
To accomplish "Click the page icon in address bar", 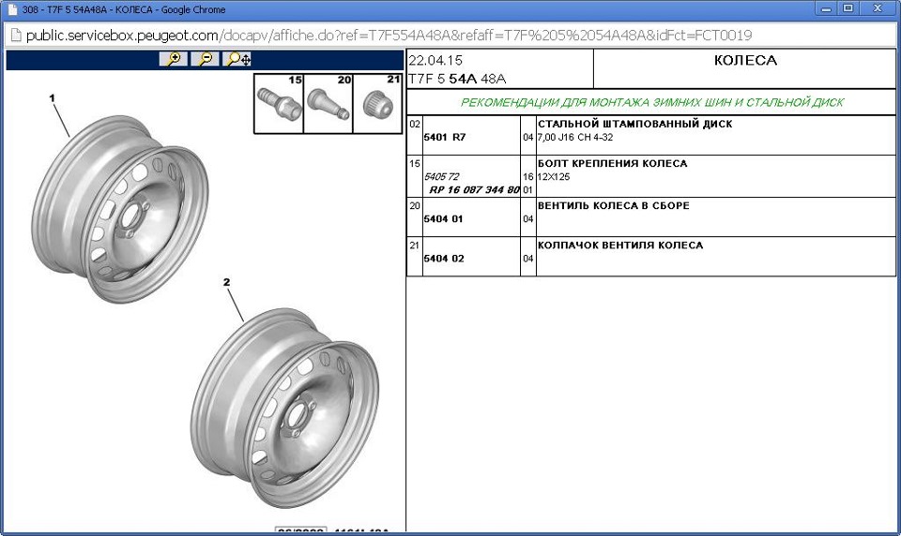I will click(16, 35).
